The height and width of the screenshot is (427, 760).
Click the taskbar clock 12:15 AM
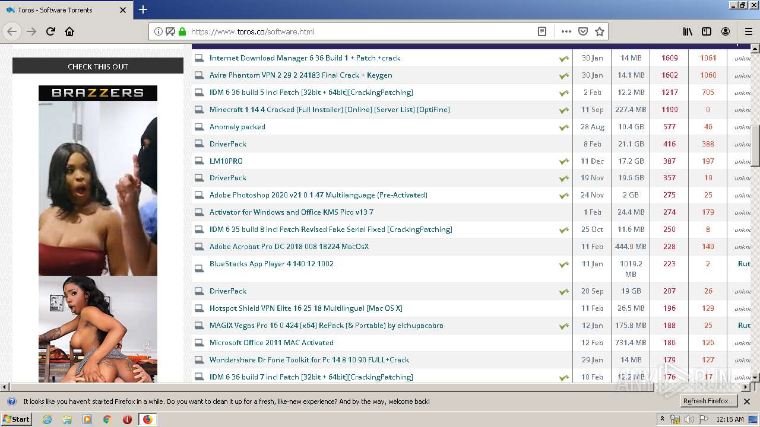pos(730,419)
